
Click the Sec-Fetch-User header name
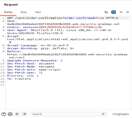pos(21,73)
